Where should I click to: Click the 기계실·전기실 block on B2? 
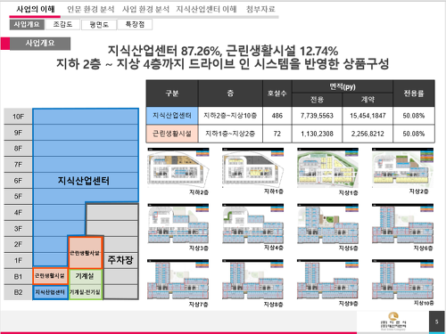click(x=86, y=292)
